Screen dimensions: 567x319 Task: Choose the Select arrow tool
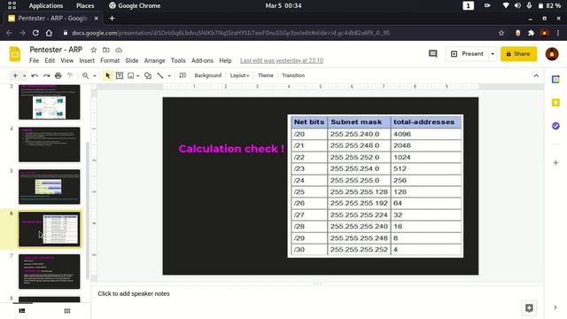pyautogui.click(x=108, y=75)
